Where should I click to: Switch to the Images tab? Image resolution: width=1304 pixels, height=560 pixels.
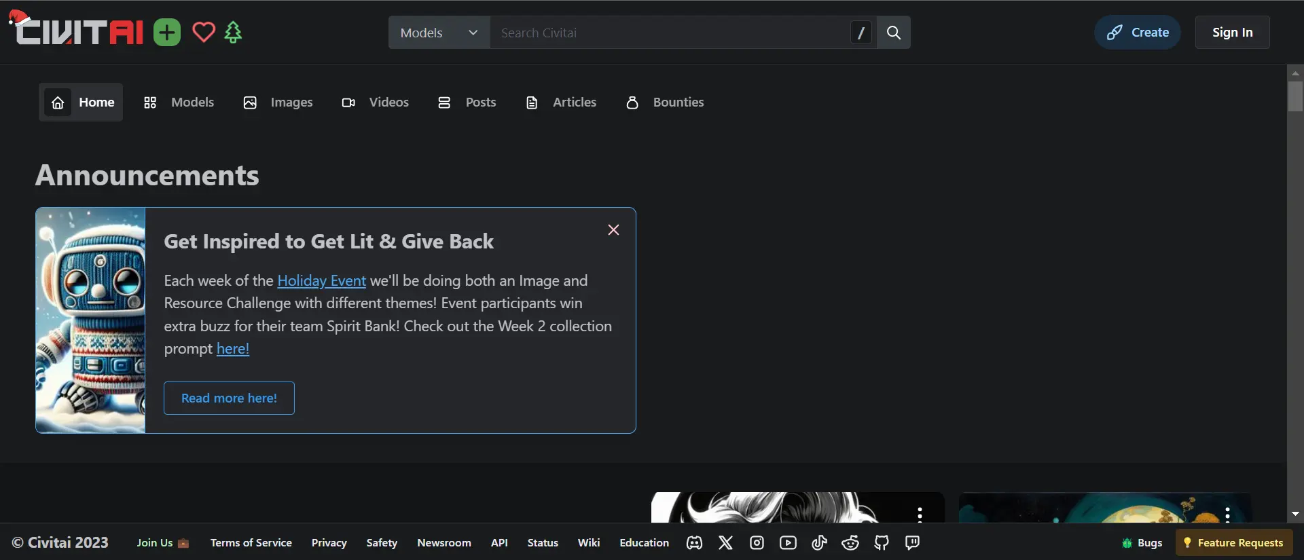278,102
